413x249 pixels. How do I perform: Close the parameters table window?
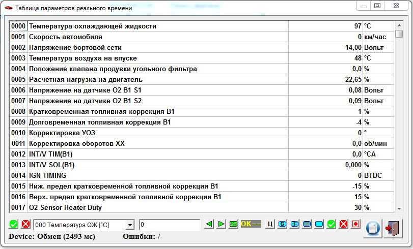pos(396,6)
